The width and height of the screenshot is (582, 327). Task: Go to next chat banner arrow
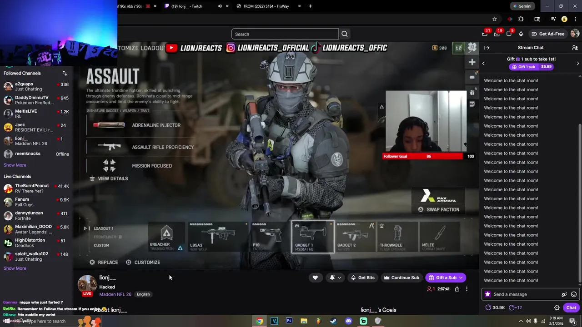pos(578,64)
